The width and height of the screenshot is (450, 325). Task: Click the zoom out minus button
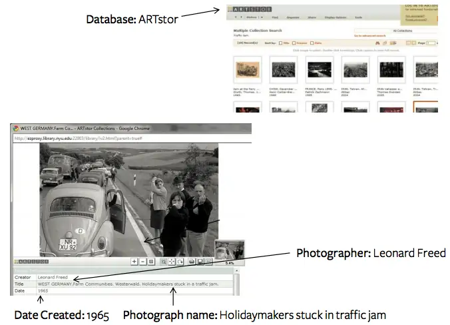pos(142,262)
